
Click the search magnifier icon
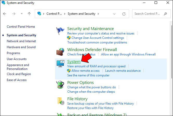tap(165, 14)
